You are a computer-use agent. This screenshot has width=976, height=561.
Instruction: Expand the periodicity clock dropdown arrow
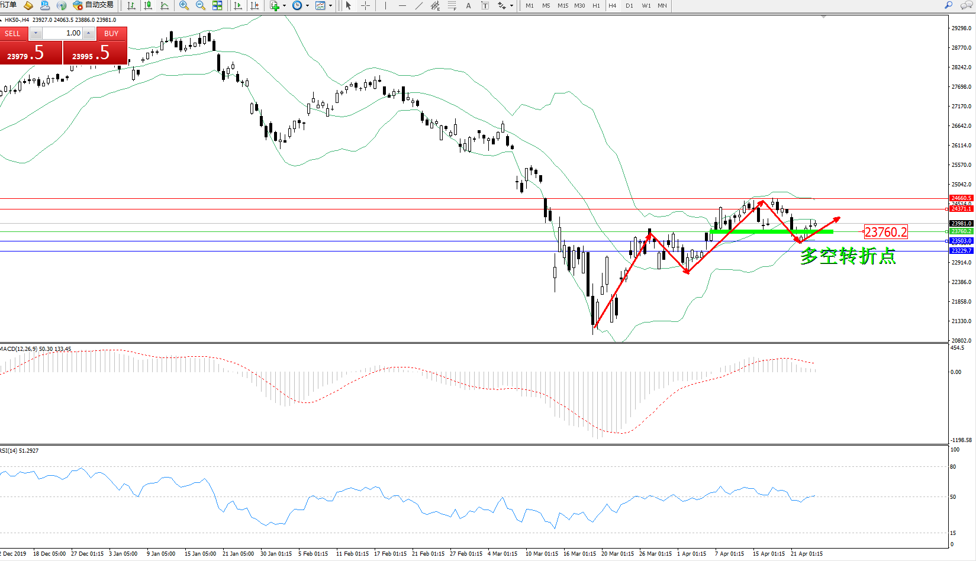[307, 6]
